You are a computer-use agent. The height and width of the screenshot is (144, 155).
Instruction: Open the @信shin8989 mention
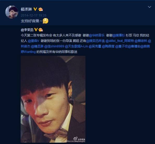(x=54, y=46)
